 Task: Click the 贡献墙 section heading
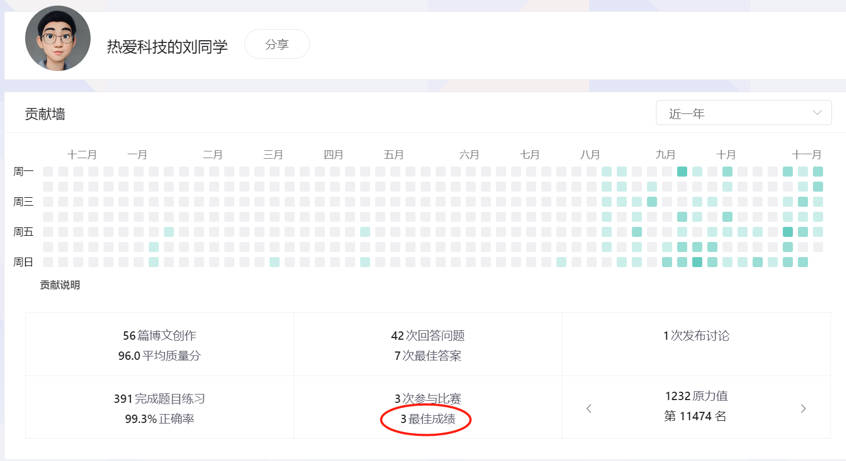[45, 114]
